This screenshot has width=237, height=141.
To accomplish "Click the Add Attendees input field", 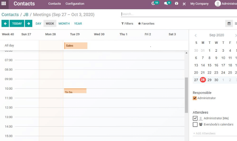I will pos(215,133).
